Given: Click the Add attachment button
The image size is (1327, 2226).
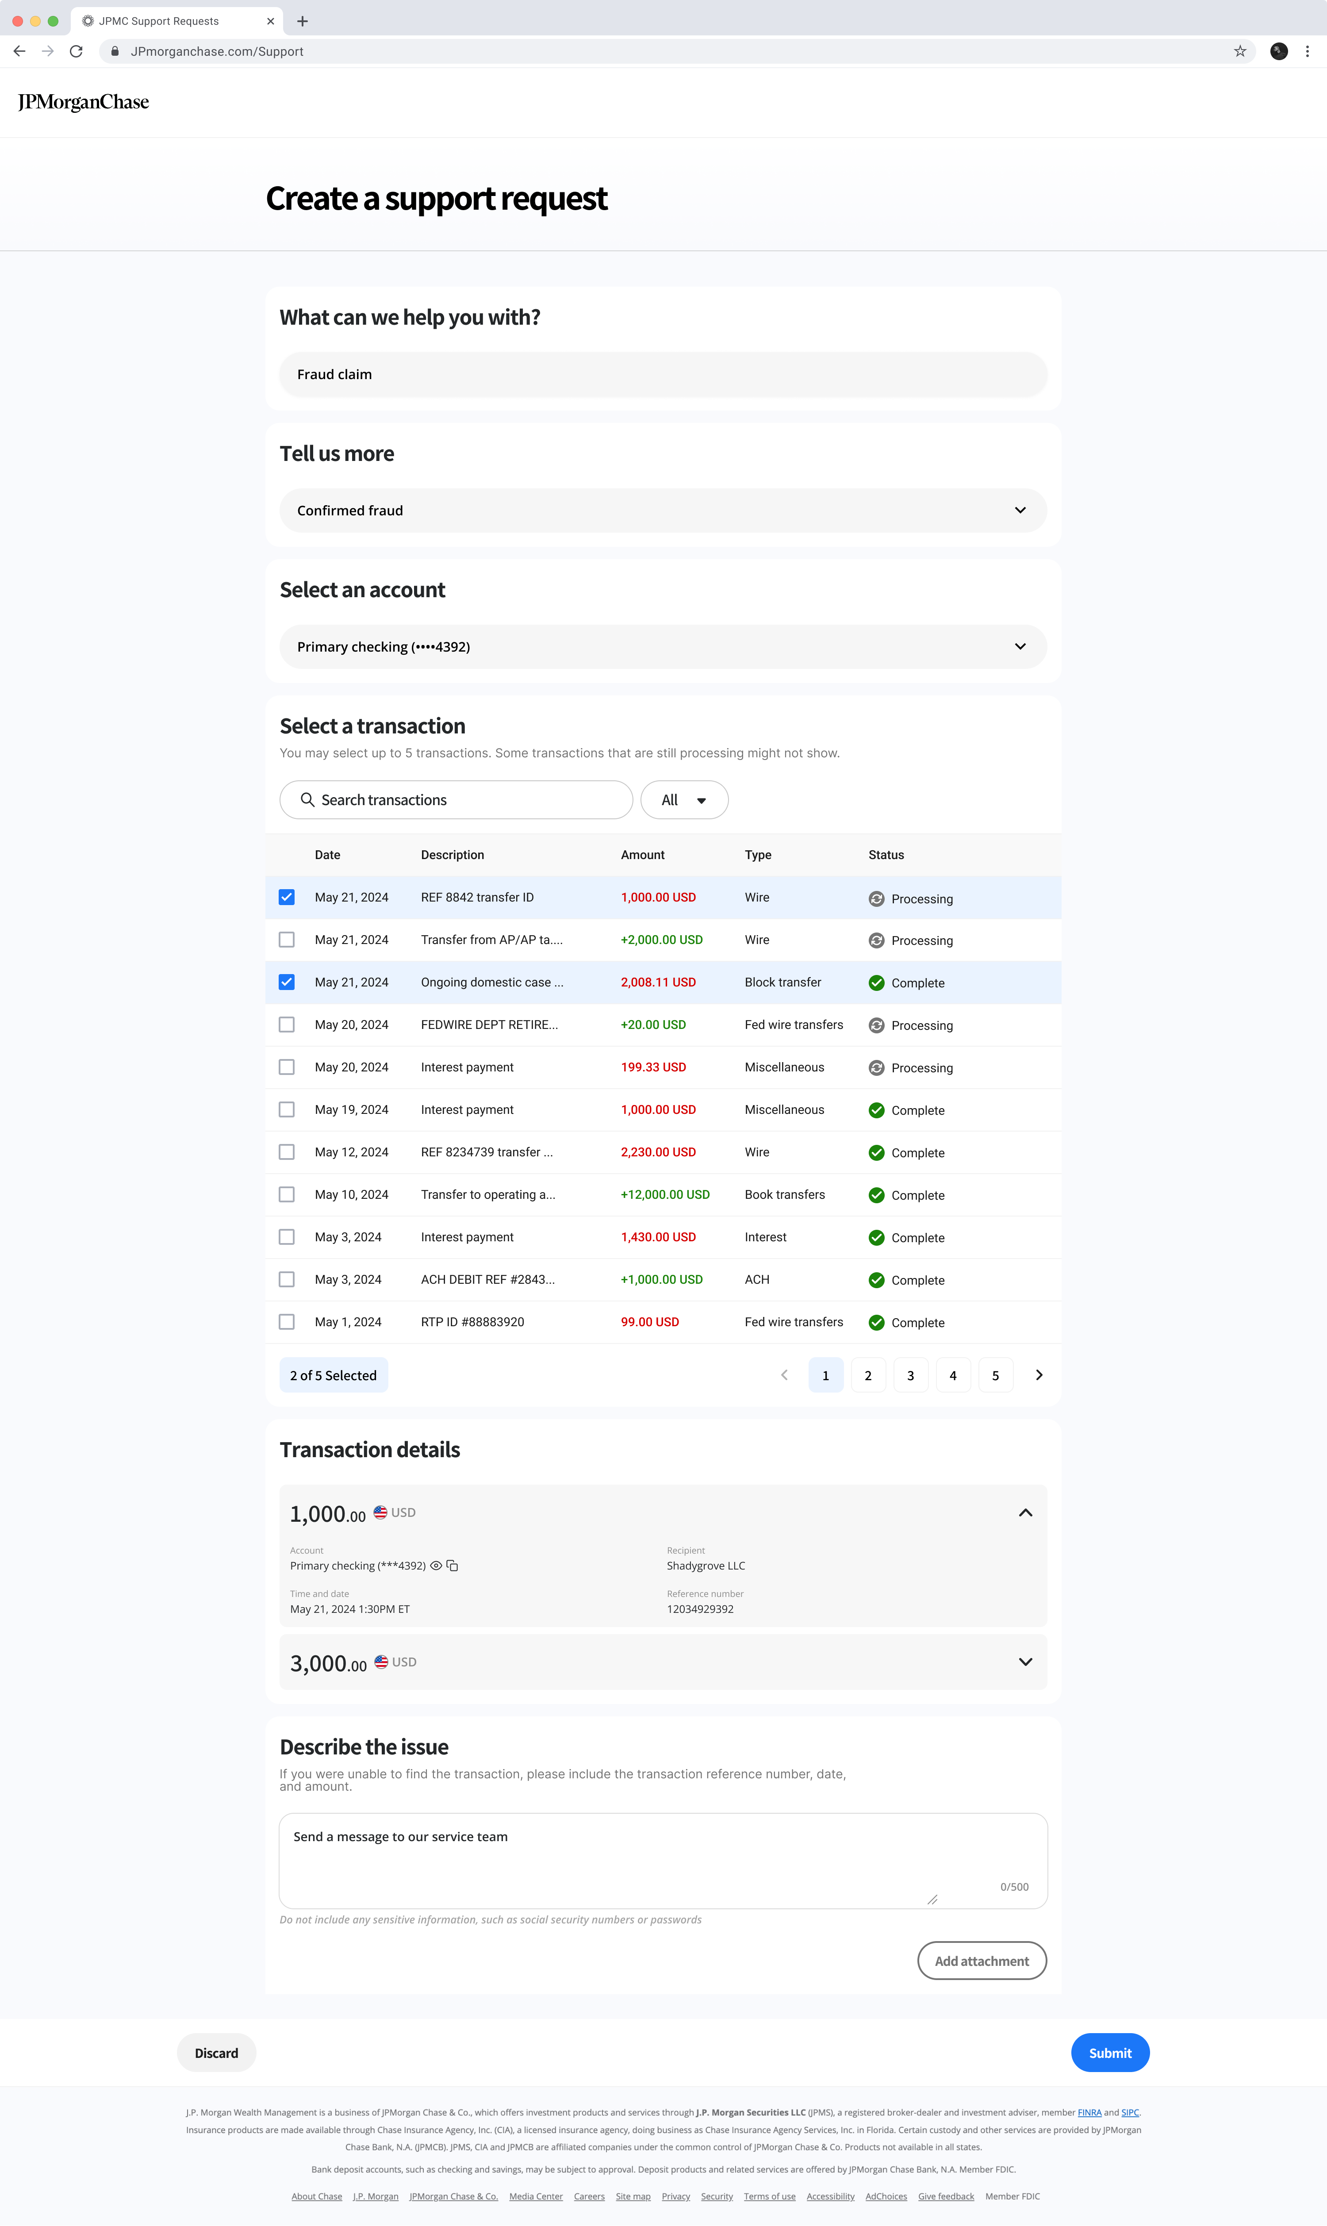Looking at the screenshot, I should [981, 1961].
